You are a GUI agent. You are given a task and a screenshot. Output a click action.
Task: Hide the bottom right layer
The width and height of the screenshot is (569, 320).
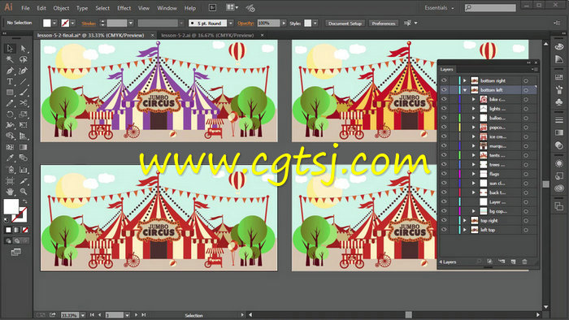coord(444,80)
